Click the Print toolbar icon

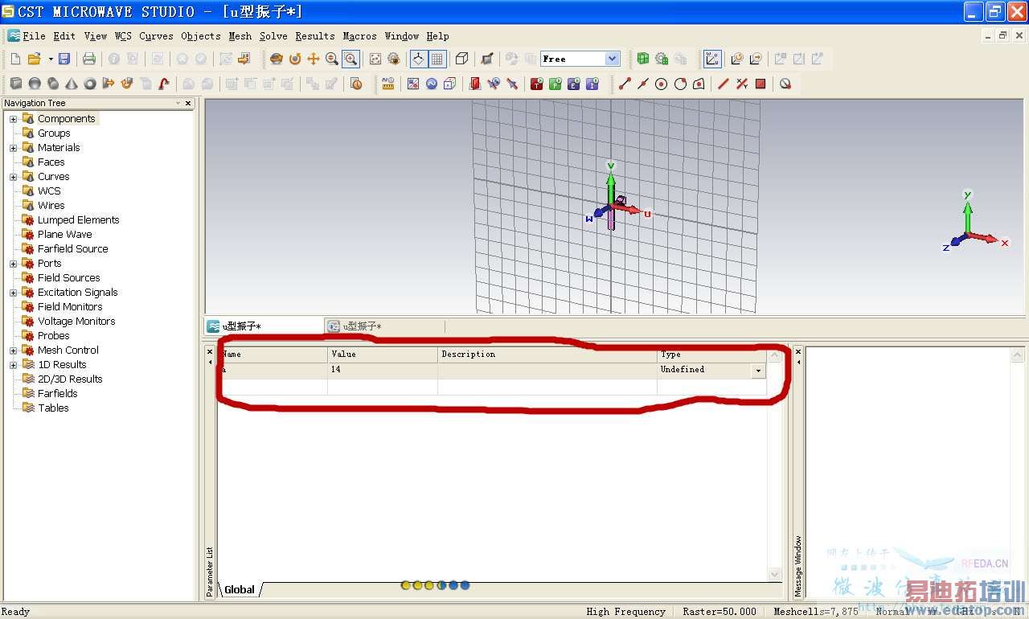[x=89, y=59]
